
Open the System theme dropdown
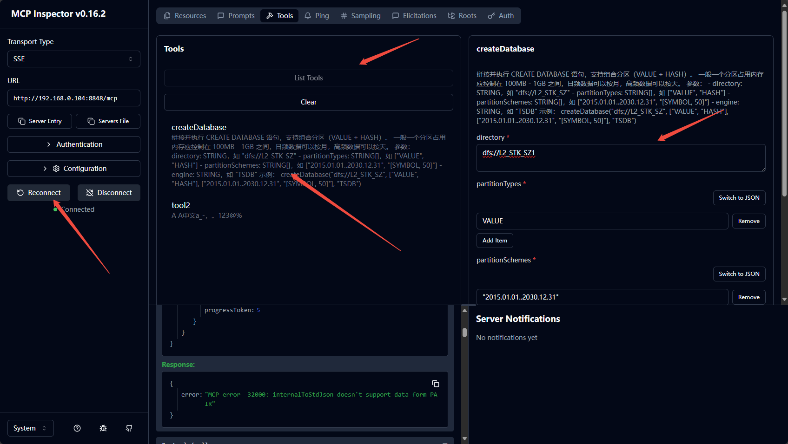[30, 428]
